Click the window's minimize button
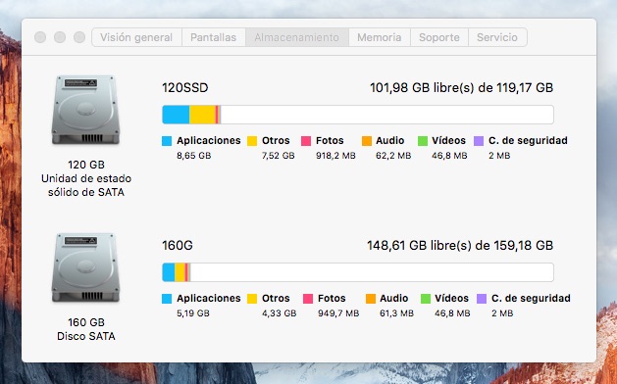The image size is (617, 384). pos(60,37)
